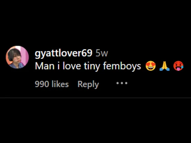The height and width of the screenshot is (143, 191).
Task: Expand comment actions with the ellipsis
Action: [122, 83]
